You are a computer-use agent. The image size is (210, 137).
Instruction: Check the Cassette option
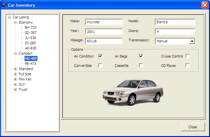[141, 66]
